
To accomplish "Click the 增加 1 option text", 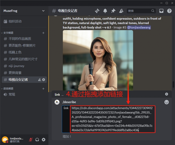I will 67,137.
